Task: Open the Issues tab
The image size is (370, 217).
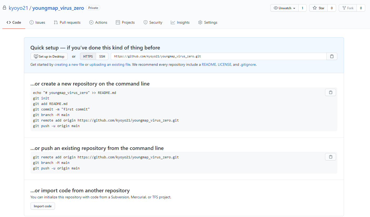Action: (x=37, y=22)
